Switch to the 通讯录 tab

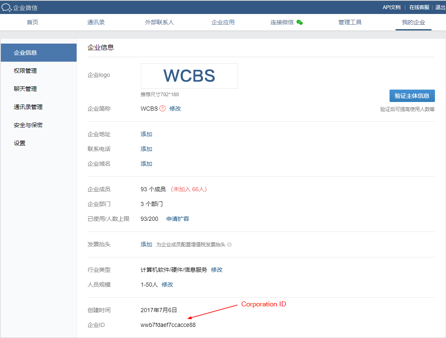click(x=96, y=23)
